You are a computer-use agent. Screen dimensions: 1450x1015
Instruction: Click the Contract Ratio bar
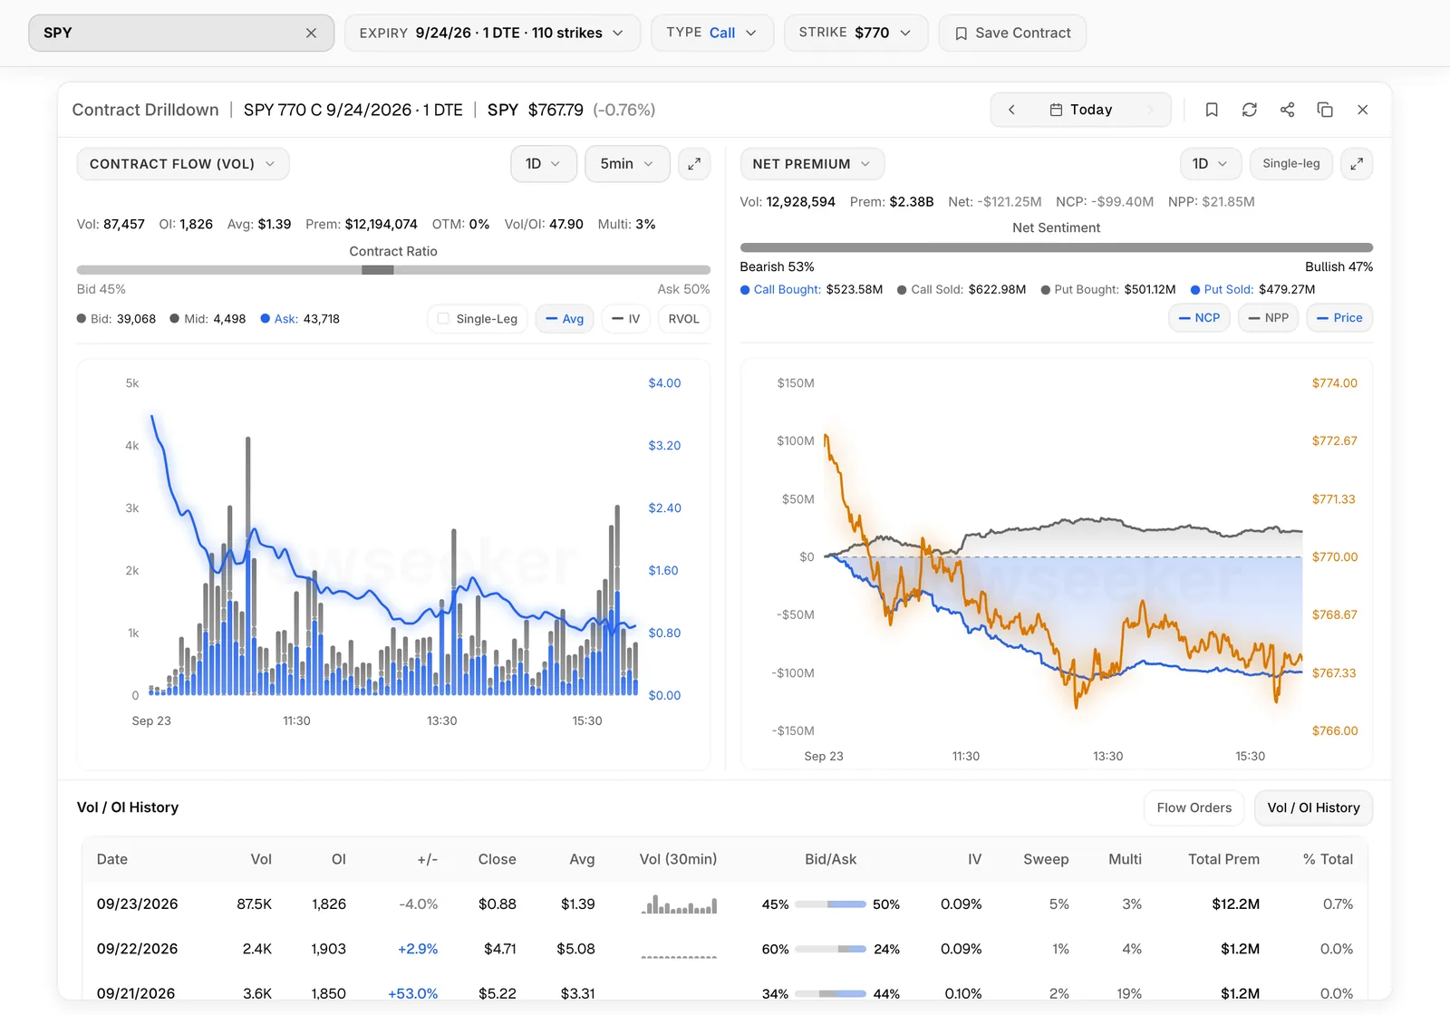[393, 270]
